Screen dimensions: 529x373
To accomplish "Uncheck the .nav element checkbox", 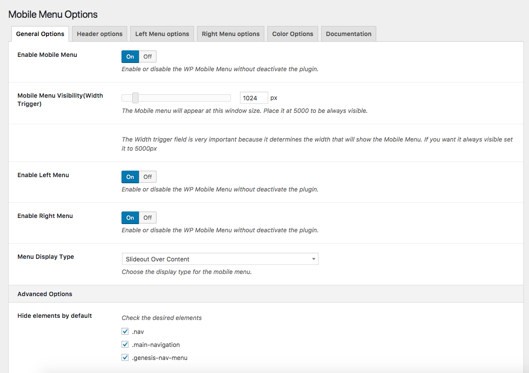I will click(x=125, y=332).
